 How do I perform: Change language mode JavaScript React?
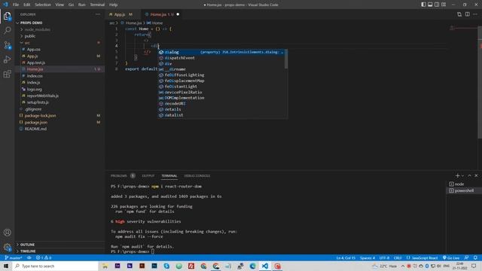pyautogui.click(x=422, y=257)
